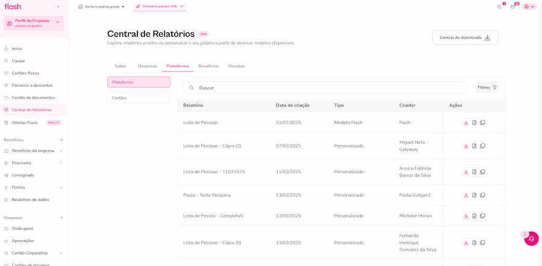Click the Flash logo

(x=13, y=7)
